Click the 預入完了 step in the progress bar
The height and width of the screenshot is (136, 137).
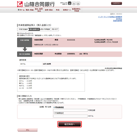click(x=55, y=29)
